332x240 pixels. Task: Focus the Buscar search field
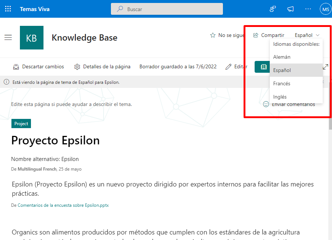tap(167, 9)
